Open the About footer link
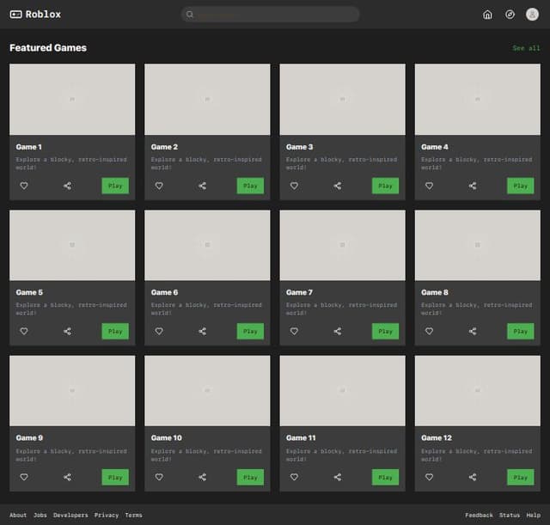 point(18,516)
